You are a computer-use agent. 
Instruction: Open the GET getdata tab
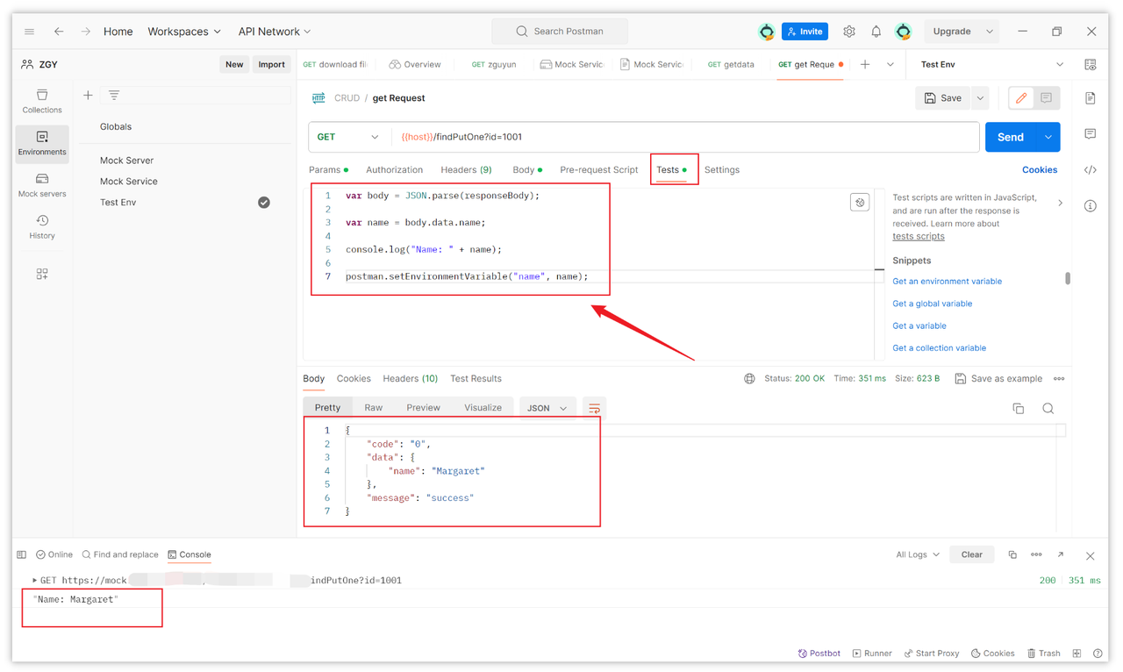[731, 65]
